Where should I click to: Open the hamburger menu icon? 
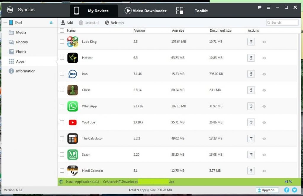click(268, 7)
